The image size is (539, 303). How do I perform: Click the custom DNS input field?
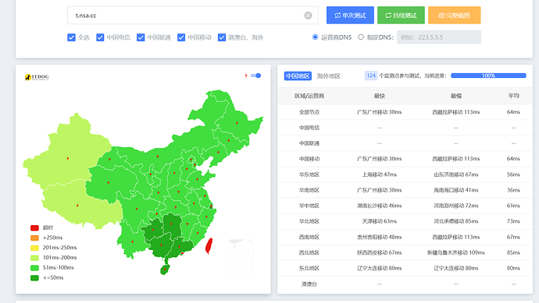439,37
